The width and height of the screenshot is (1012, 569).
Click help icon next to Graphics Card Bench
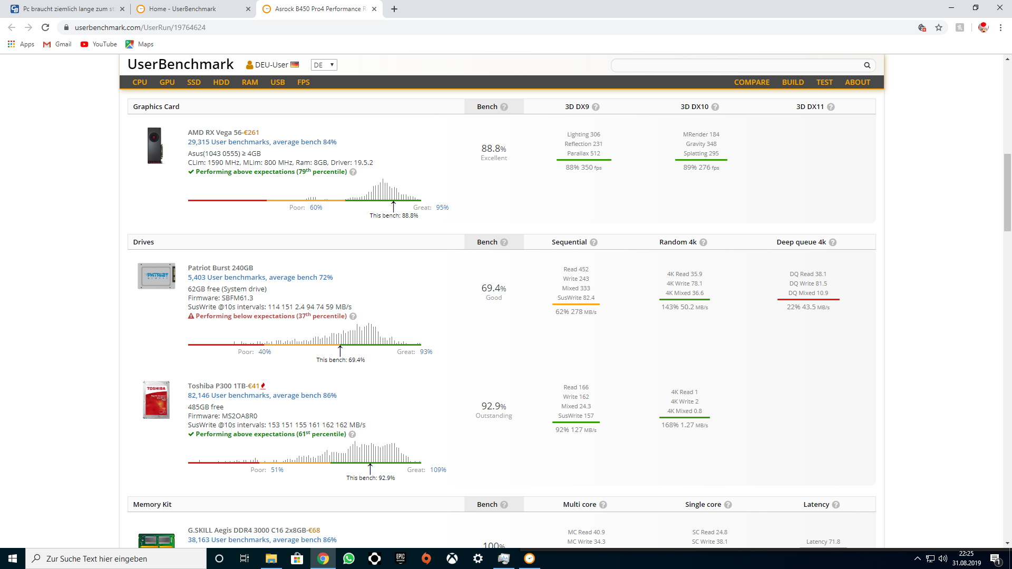tap(504, 107)
